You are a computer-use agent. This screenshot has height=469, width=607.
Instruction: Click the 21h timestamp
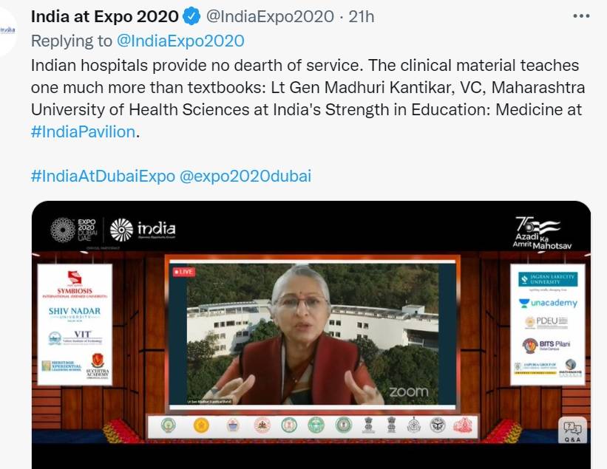[362, 17]
